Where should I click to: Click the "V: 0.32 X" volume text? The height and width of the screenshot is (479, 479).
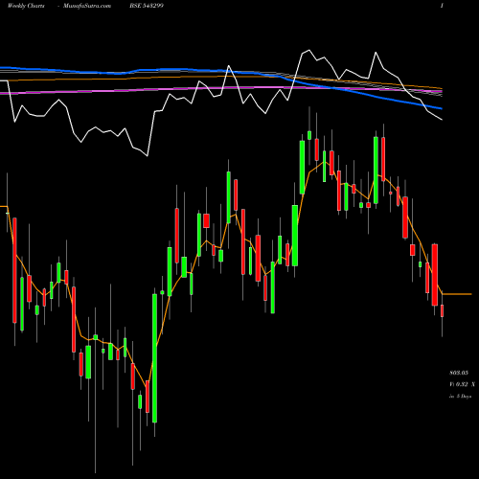(x=462, y=384)
